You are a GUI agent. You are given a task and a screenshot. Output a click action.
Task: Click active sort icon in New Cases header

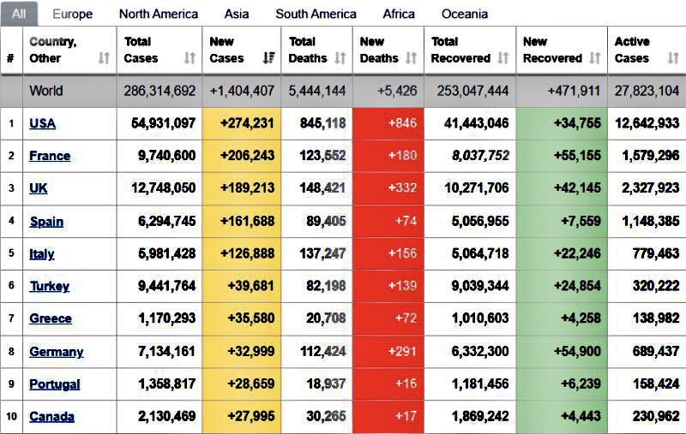(x=268, y=58)
